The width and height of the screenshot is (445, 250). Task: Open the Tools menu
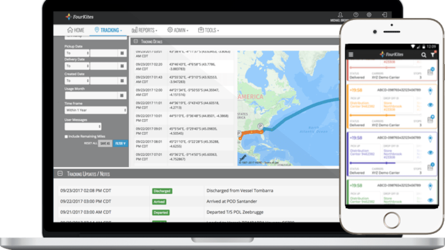pos(208,30)
